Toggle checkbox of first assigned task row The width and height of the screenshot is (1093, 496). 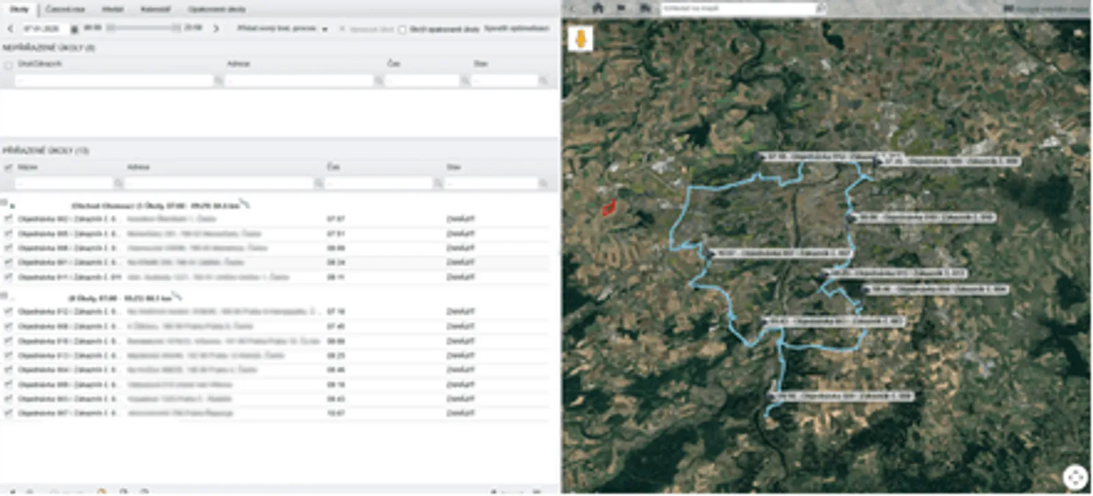click(x=8, y=219)
